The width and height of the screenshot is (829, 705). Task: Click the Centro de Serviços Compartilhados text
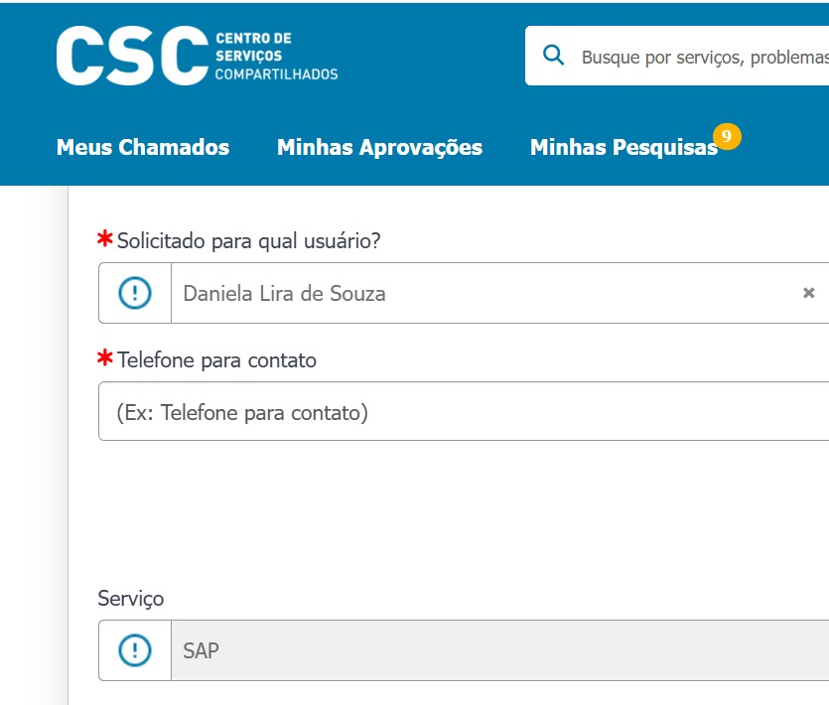coord(276,56)
